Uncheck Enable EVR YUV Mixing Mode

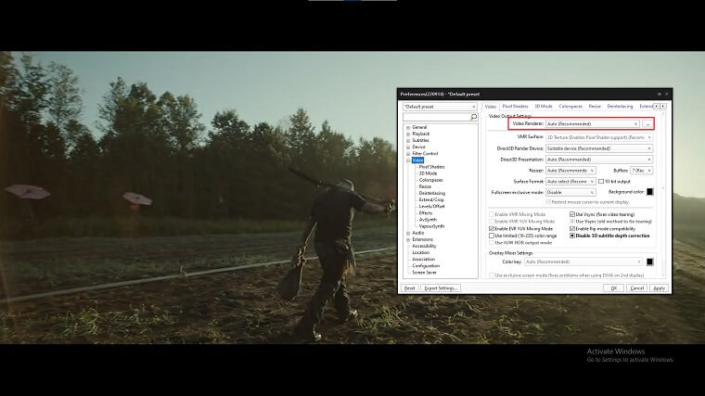(x=492, y=228)
